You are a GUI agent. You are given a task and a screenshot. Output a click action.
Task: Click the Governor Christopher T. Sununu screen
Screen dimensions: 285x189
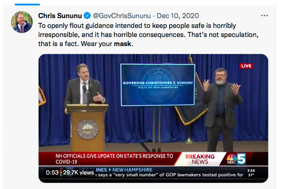(x=157, y=85)
